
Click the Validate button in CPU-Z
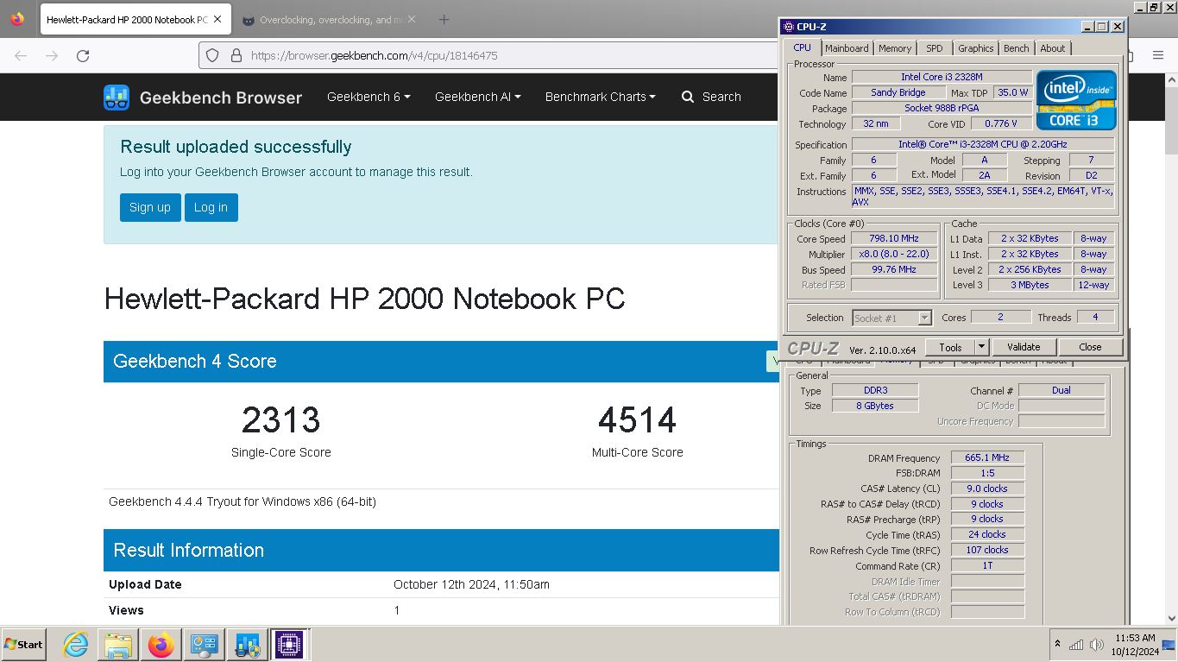pyautogui.click(x=1023, y=347)
